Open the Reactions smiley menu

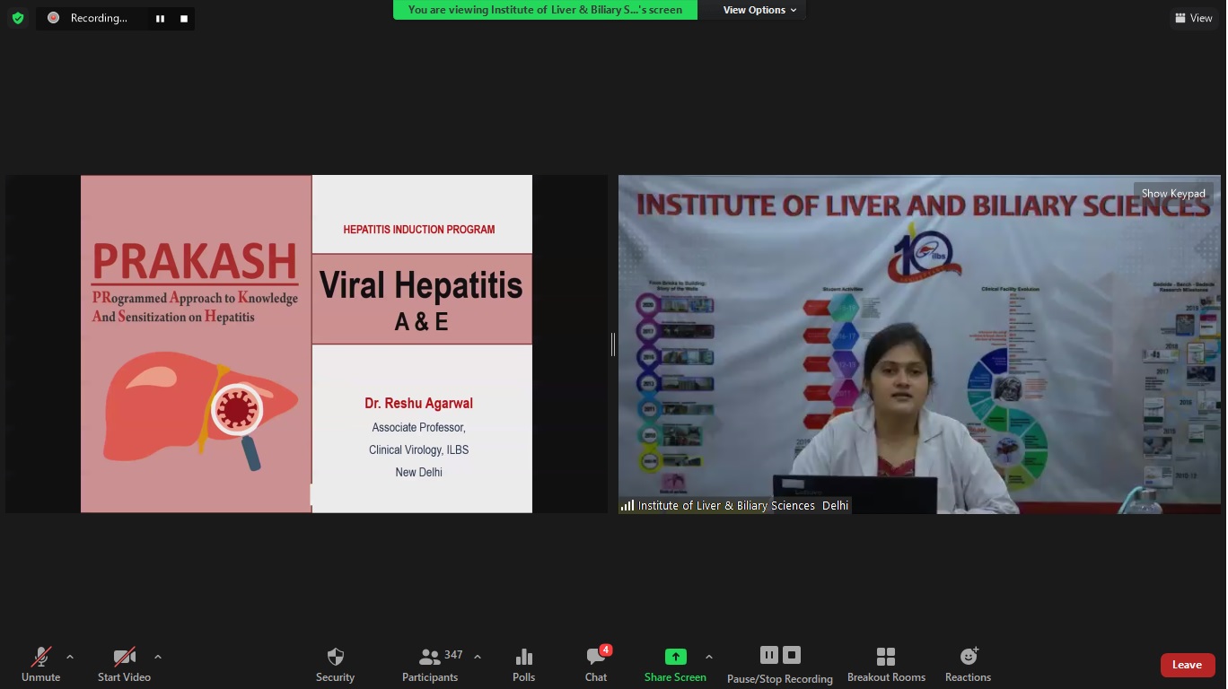(968, 665)
